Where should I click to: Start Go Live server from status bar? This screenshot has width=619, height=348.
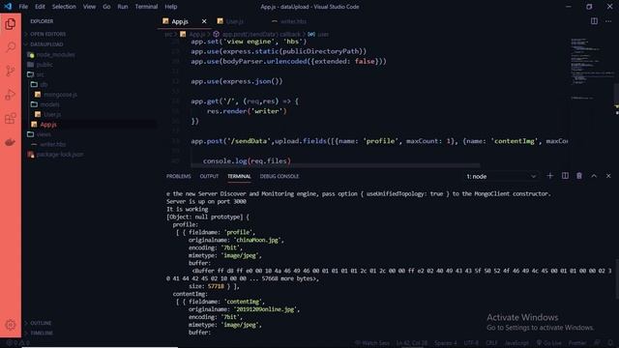click(548, 343)
